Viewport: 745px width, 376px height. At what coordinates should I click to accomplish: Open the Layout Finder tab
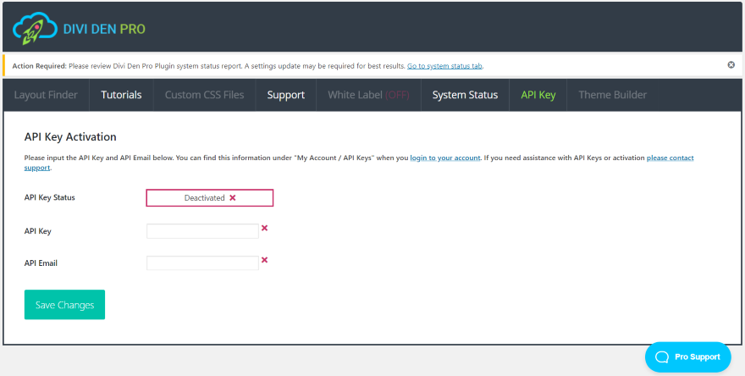[46, 95]
